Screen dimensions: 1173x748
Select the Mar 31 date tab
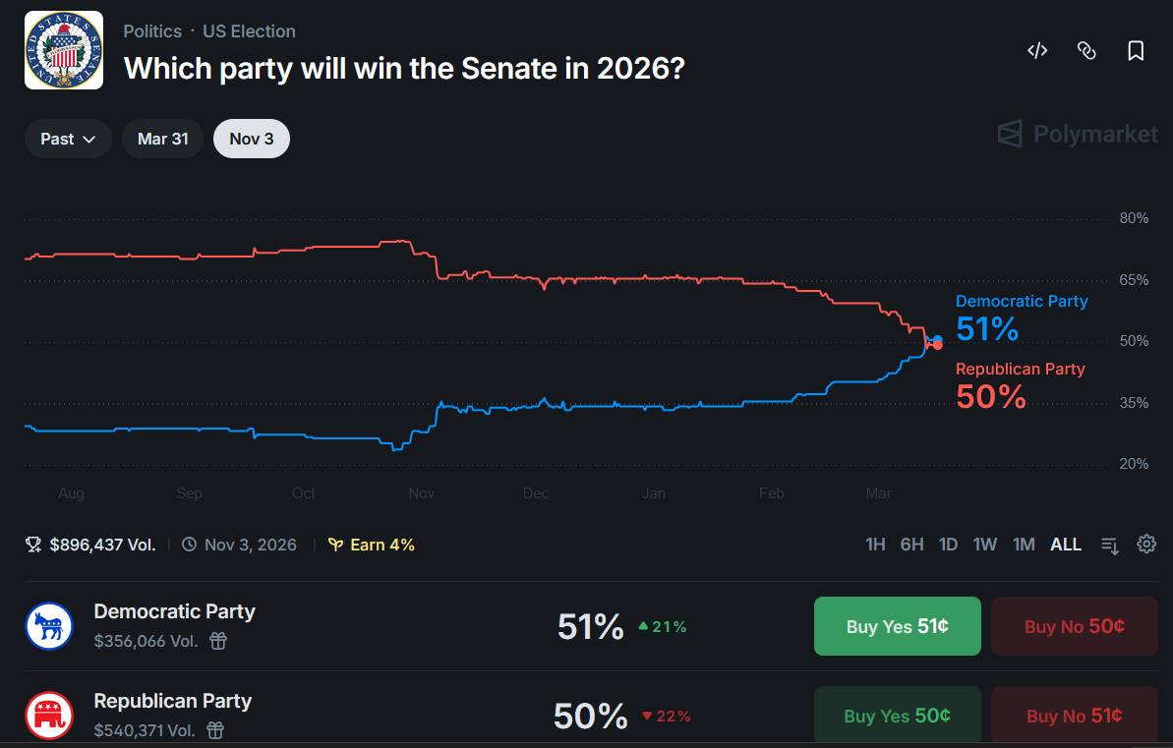tap(162, 139)
